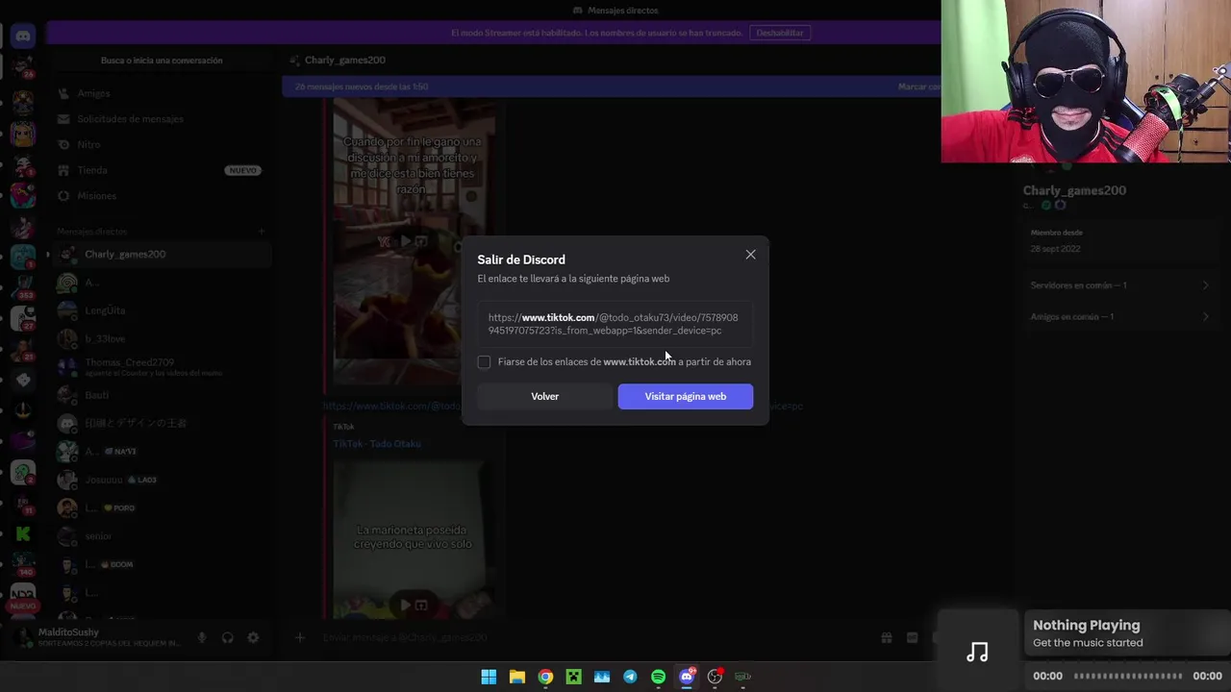Click the TikTok URL text in dialog

[613, 324]
